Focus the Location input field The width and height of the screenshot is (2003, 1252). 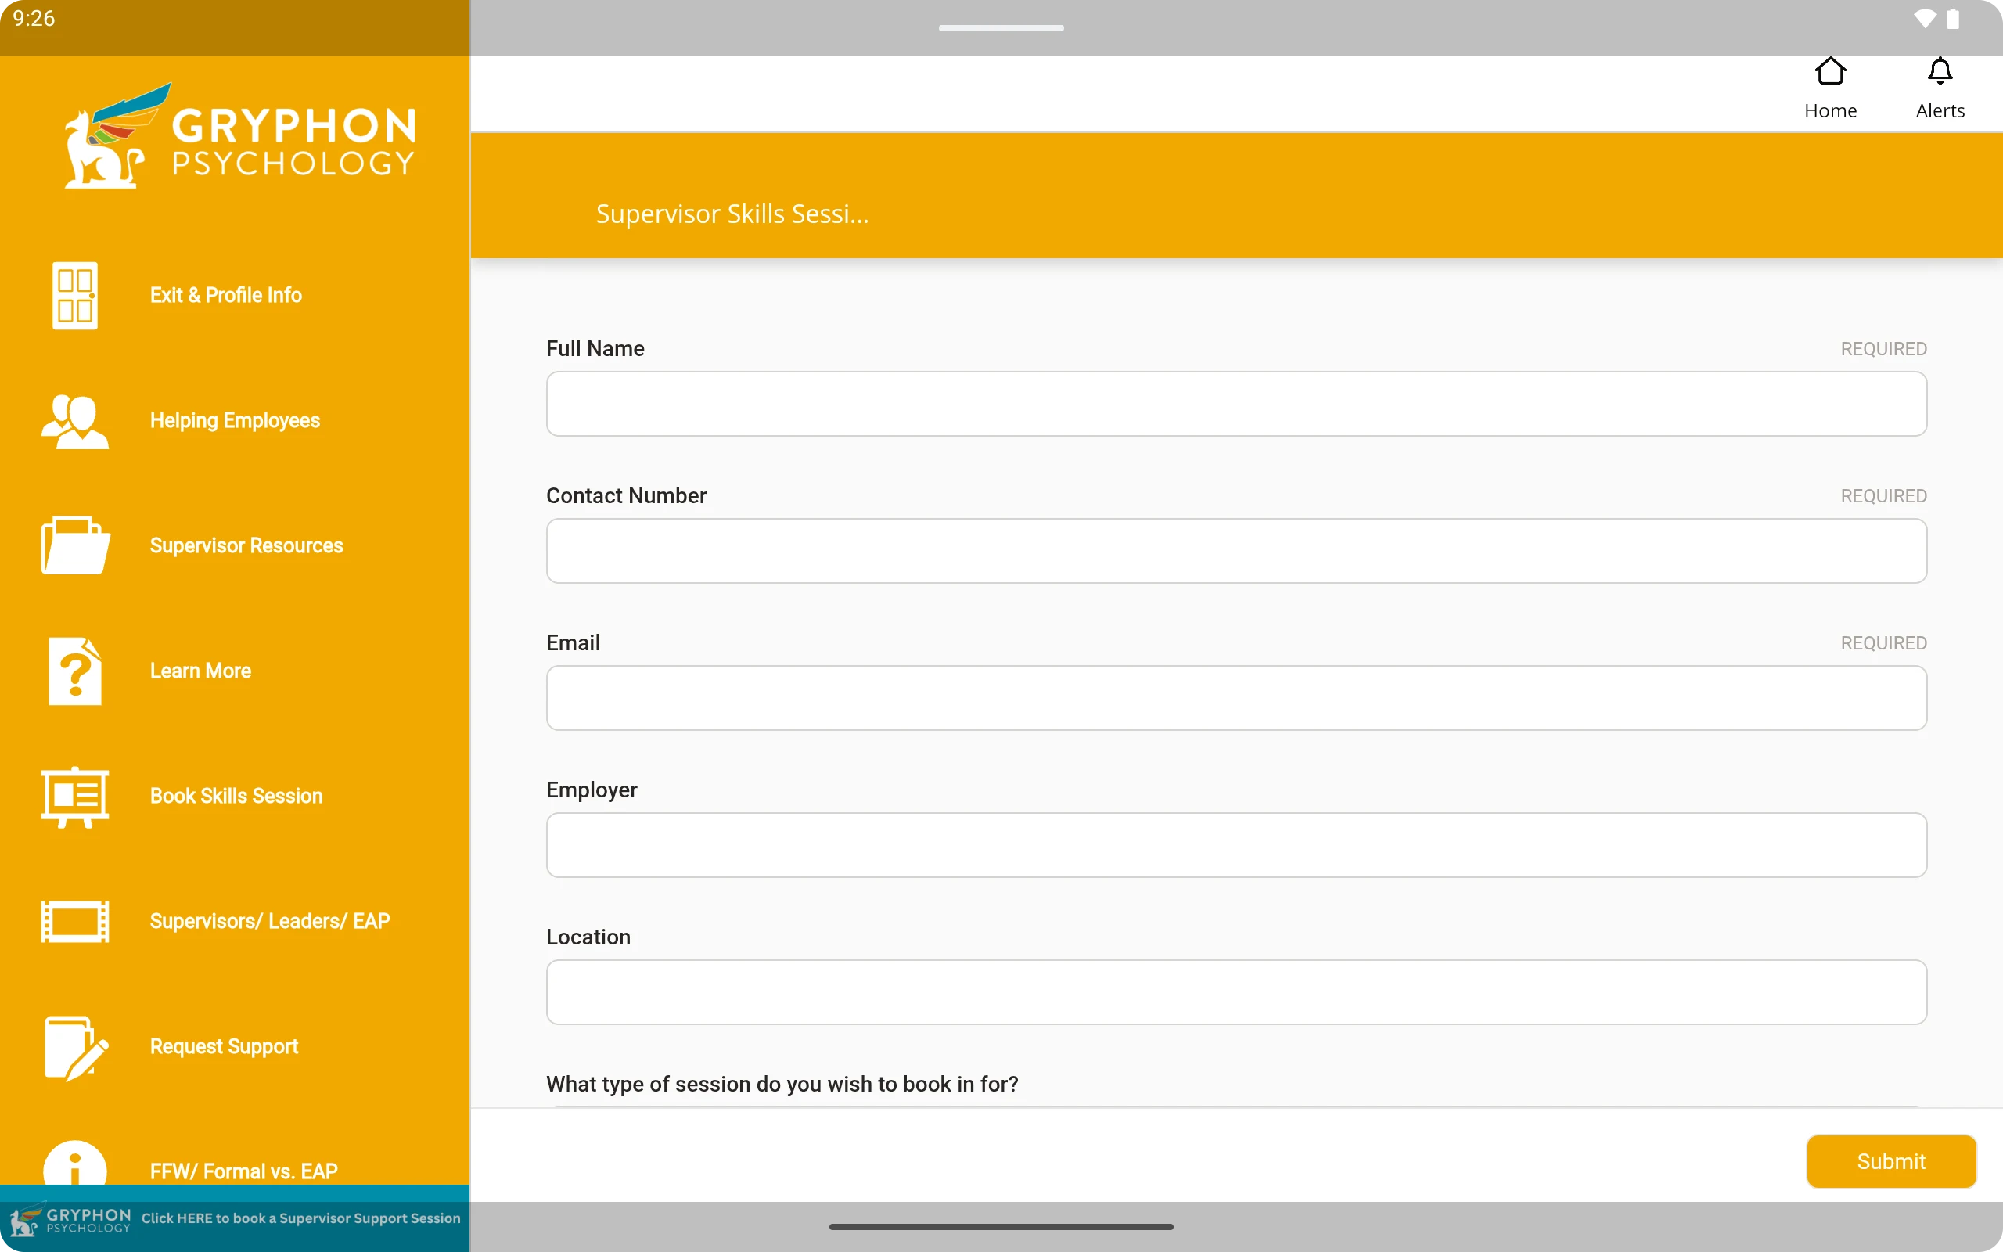tap(1235, 992)
